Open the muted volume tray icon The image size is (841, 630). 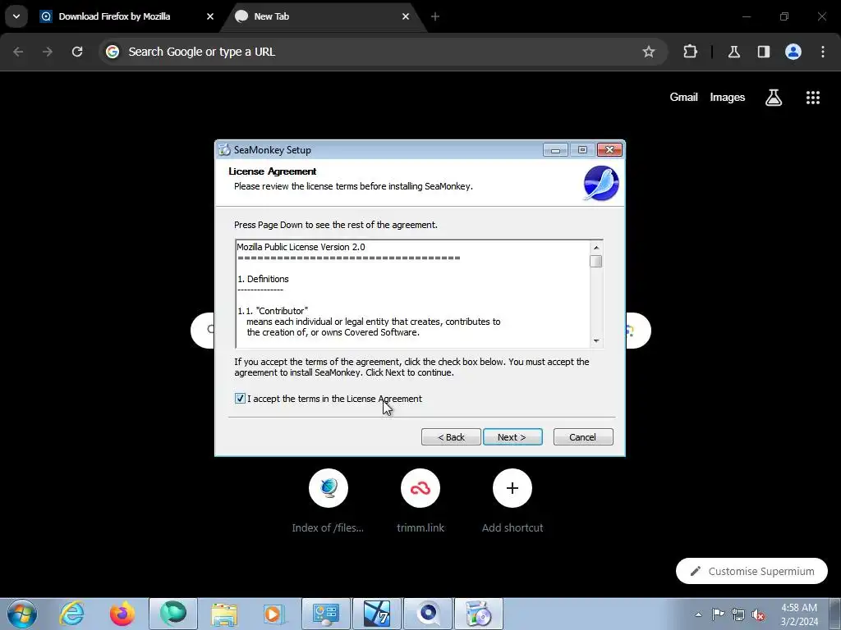pos(758,614)
